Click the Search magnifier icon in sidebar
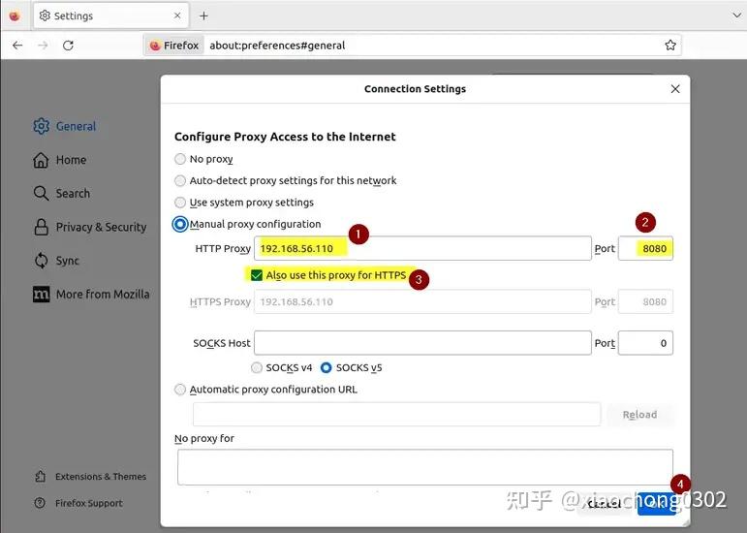The height and width of the screenshot is (533, 747). pos(41,194)
